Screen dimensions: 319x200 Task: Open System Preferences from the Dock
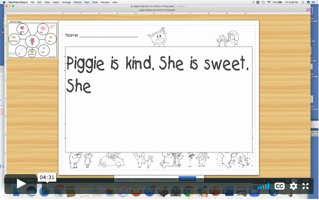click(x=175, y=191)
